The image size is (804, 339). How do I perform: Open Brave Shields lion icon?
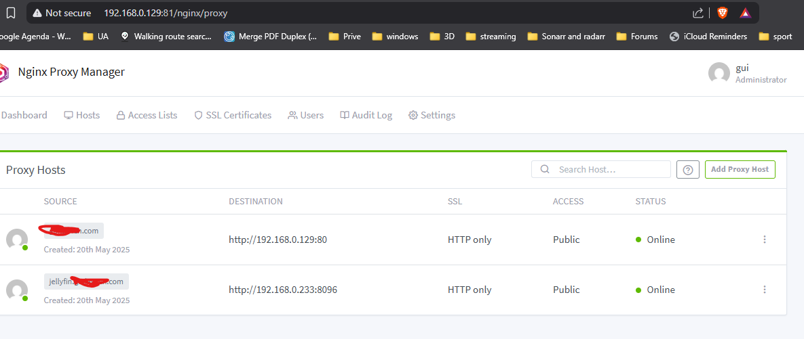click(x=722, y=14)
